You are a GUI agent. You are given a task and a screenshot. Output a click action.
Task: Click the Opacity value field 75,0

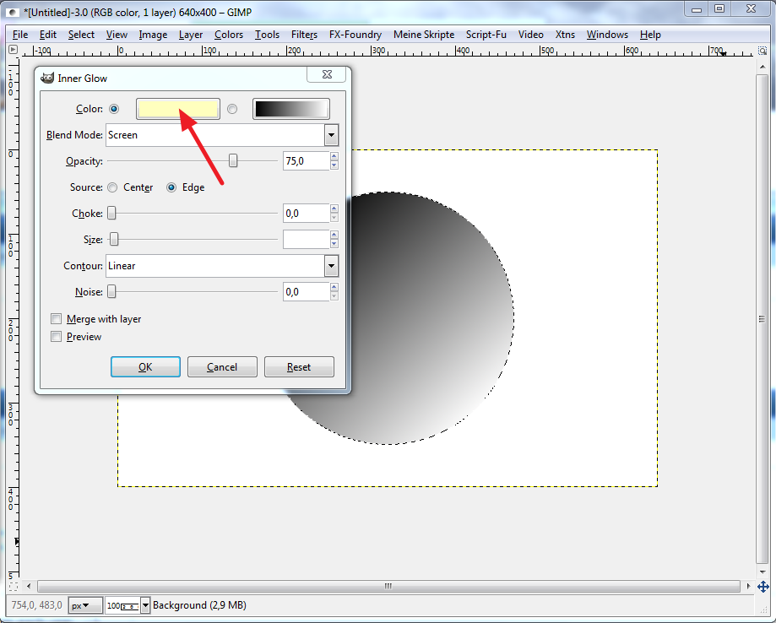pos(307,161)
